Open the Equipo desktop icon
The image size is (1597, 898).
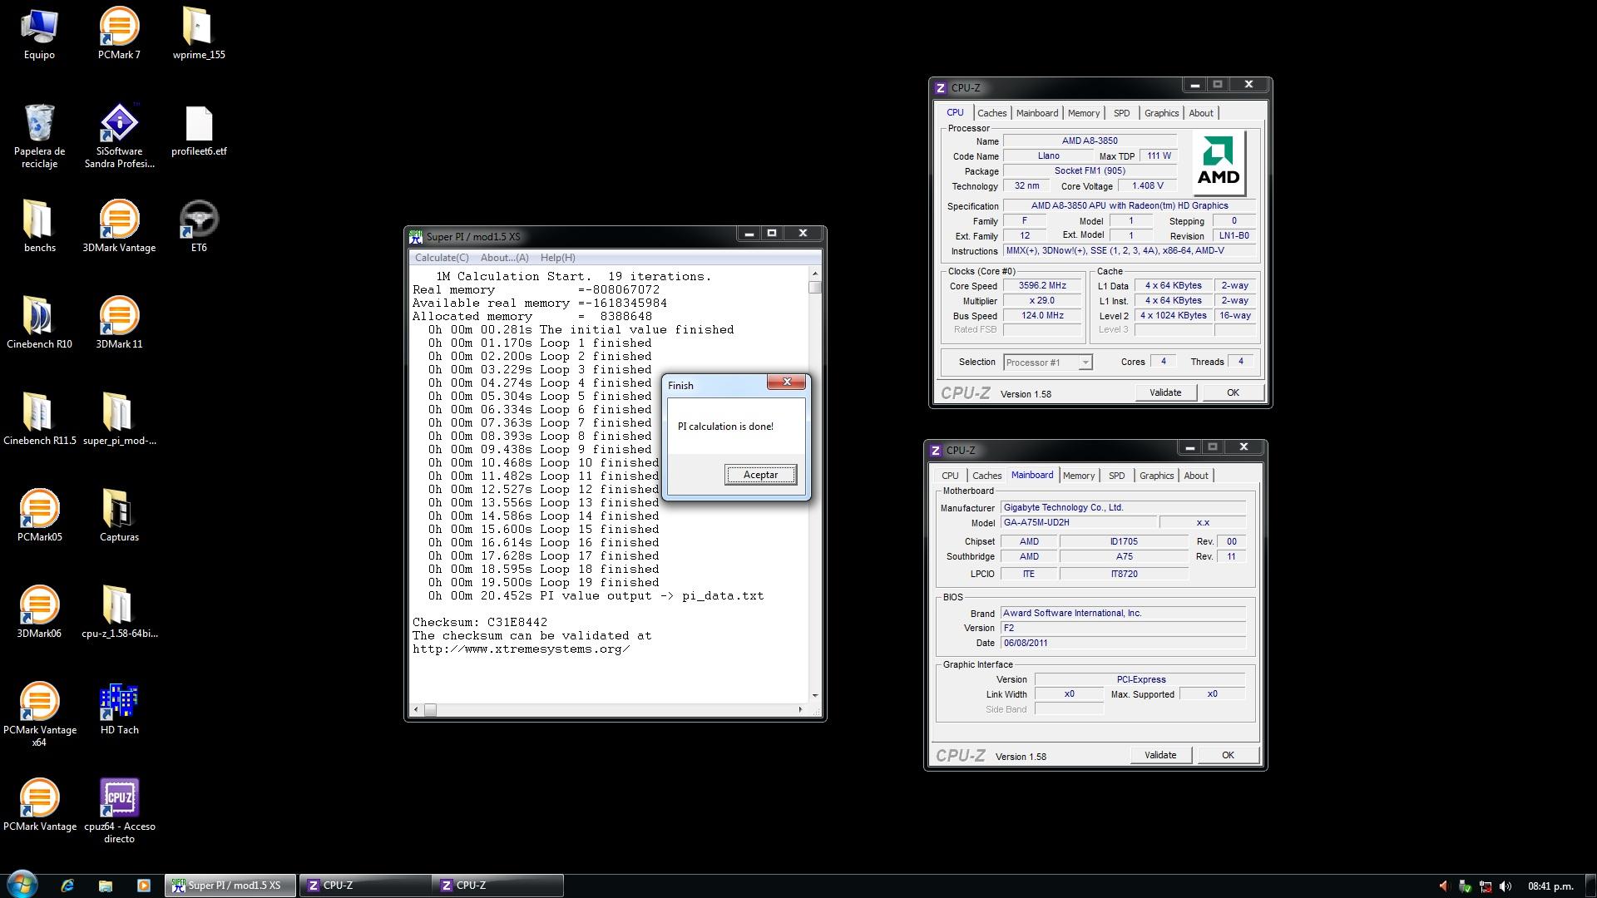[39, 33]
